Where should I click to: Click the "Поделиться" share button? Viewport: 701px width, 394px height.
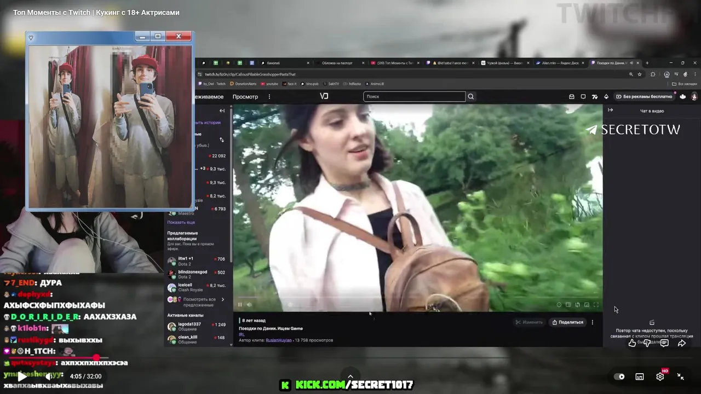(567, 322)
